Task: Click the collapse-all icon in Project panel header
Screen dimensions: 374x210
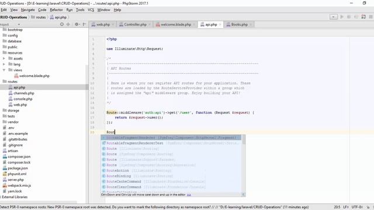Action: tap(68, 24)
